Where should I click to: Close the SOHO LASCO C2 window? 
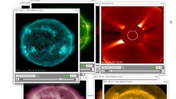click(x=164, y=4)
